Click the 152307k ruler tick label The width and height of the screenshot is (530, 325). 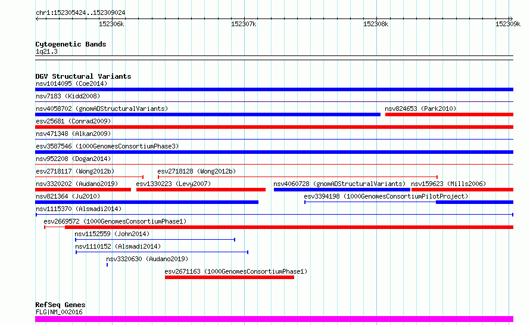244,24
